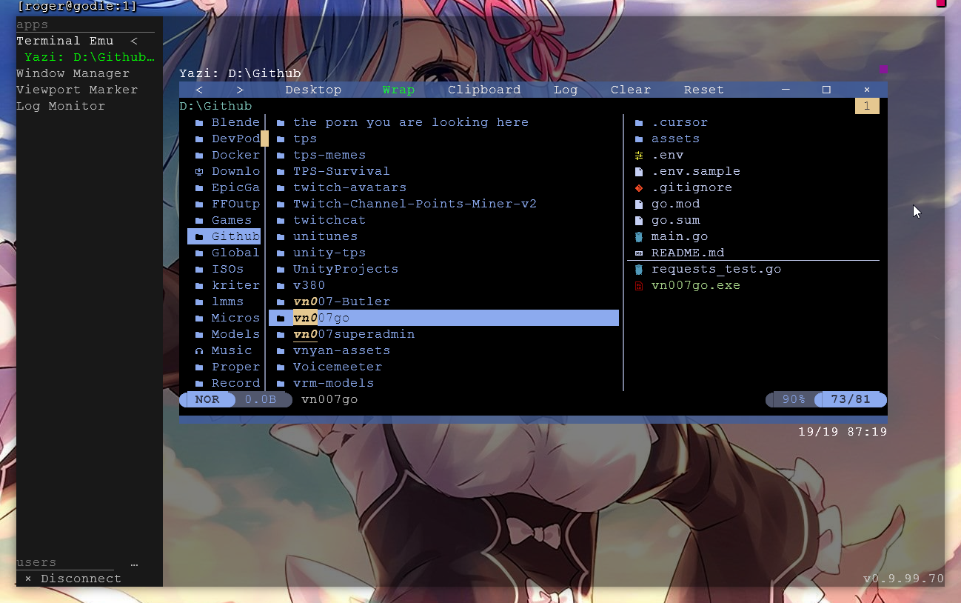
Task: Select the unity-tps folder
Action: click(x=329, y=253)
